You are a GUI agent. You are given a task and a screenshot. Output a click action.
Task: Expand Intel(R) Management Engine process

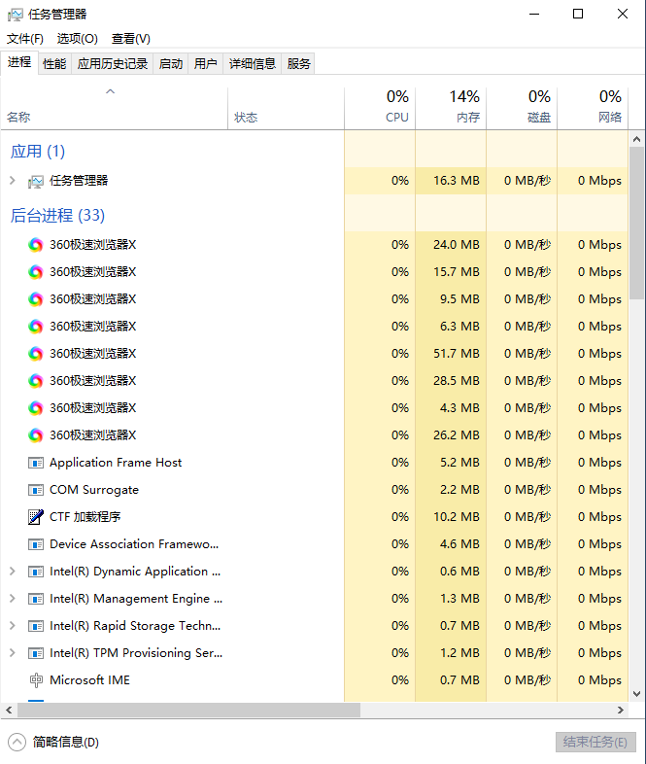12,599
